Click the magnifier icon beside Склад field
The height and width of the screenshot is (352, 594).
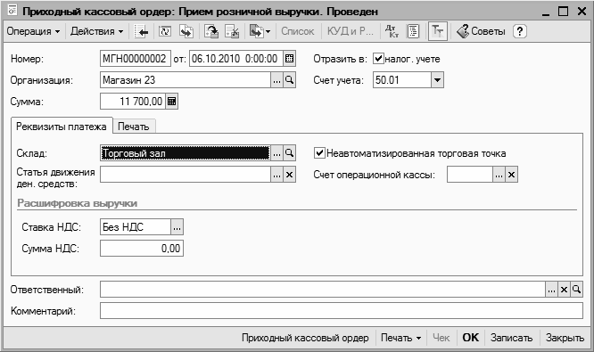[290, 153]
